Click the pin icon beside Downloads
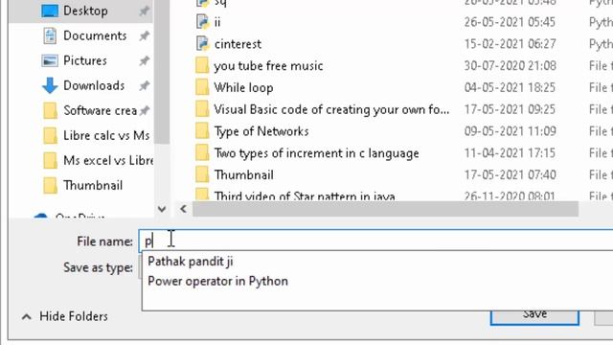The height and width of the screenshot is (345, 613). 145,85
